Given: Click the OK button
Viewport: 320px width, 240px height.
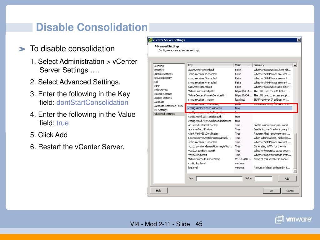Looking at the screenshot, I should (272, 191).
